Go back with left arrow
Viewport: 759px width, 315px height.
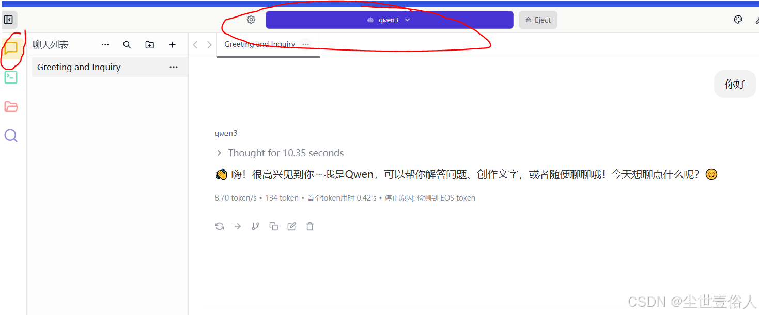click(195, 45)
